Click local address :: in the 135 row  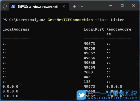click(x=5, y=82)
